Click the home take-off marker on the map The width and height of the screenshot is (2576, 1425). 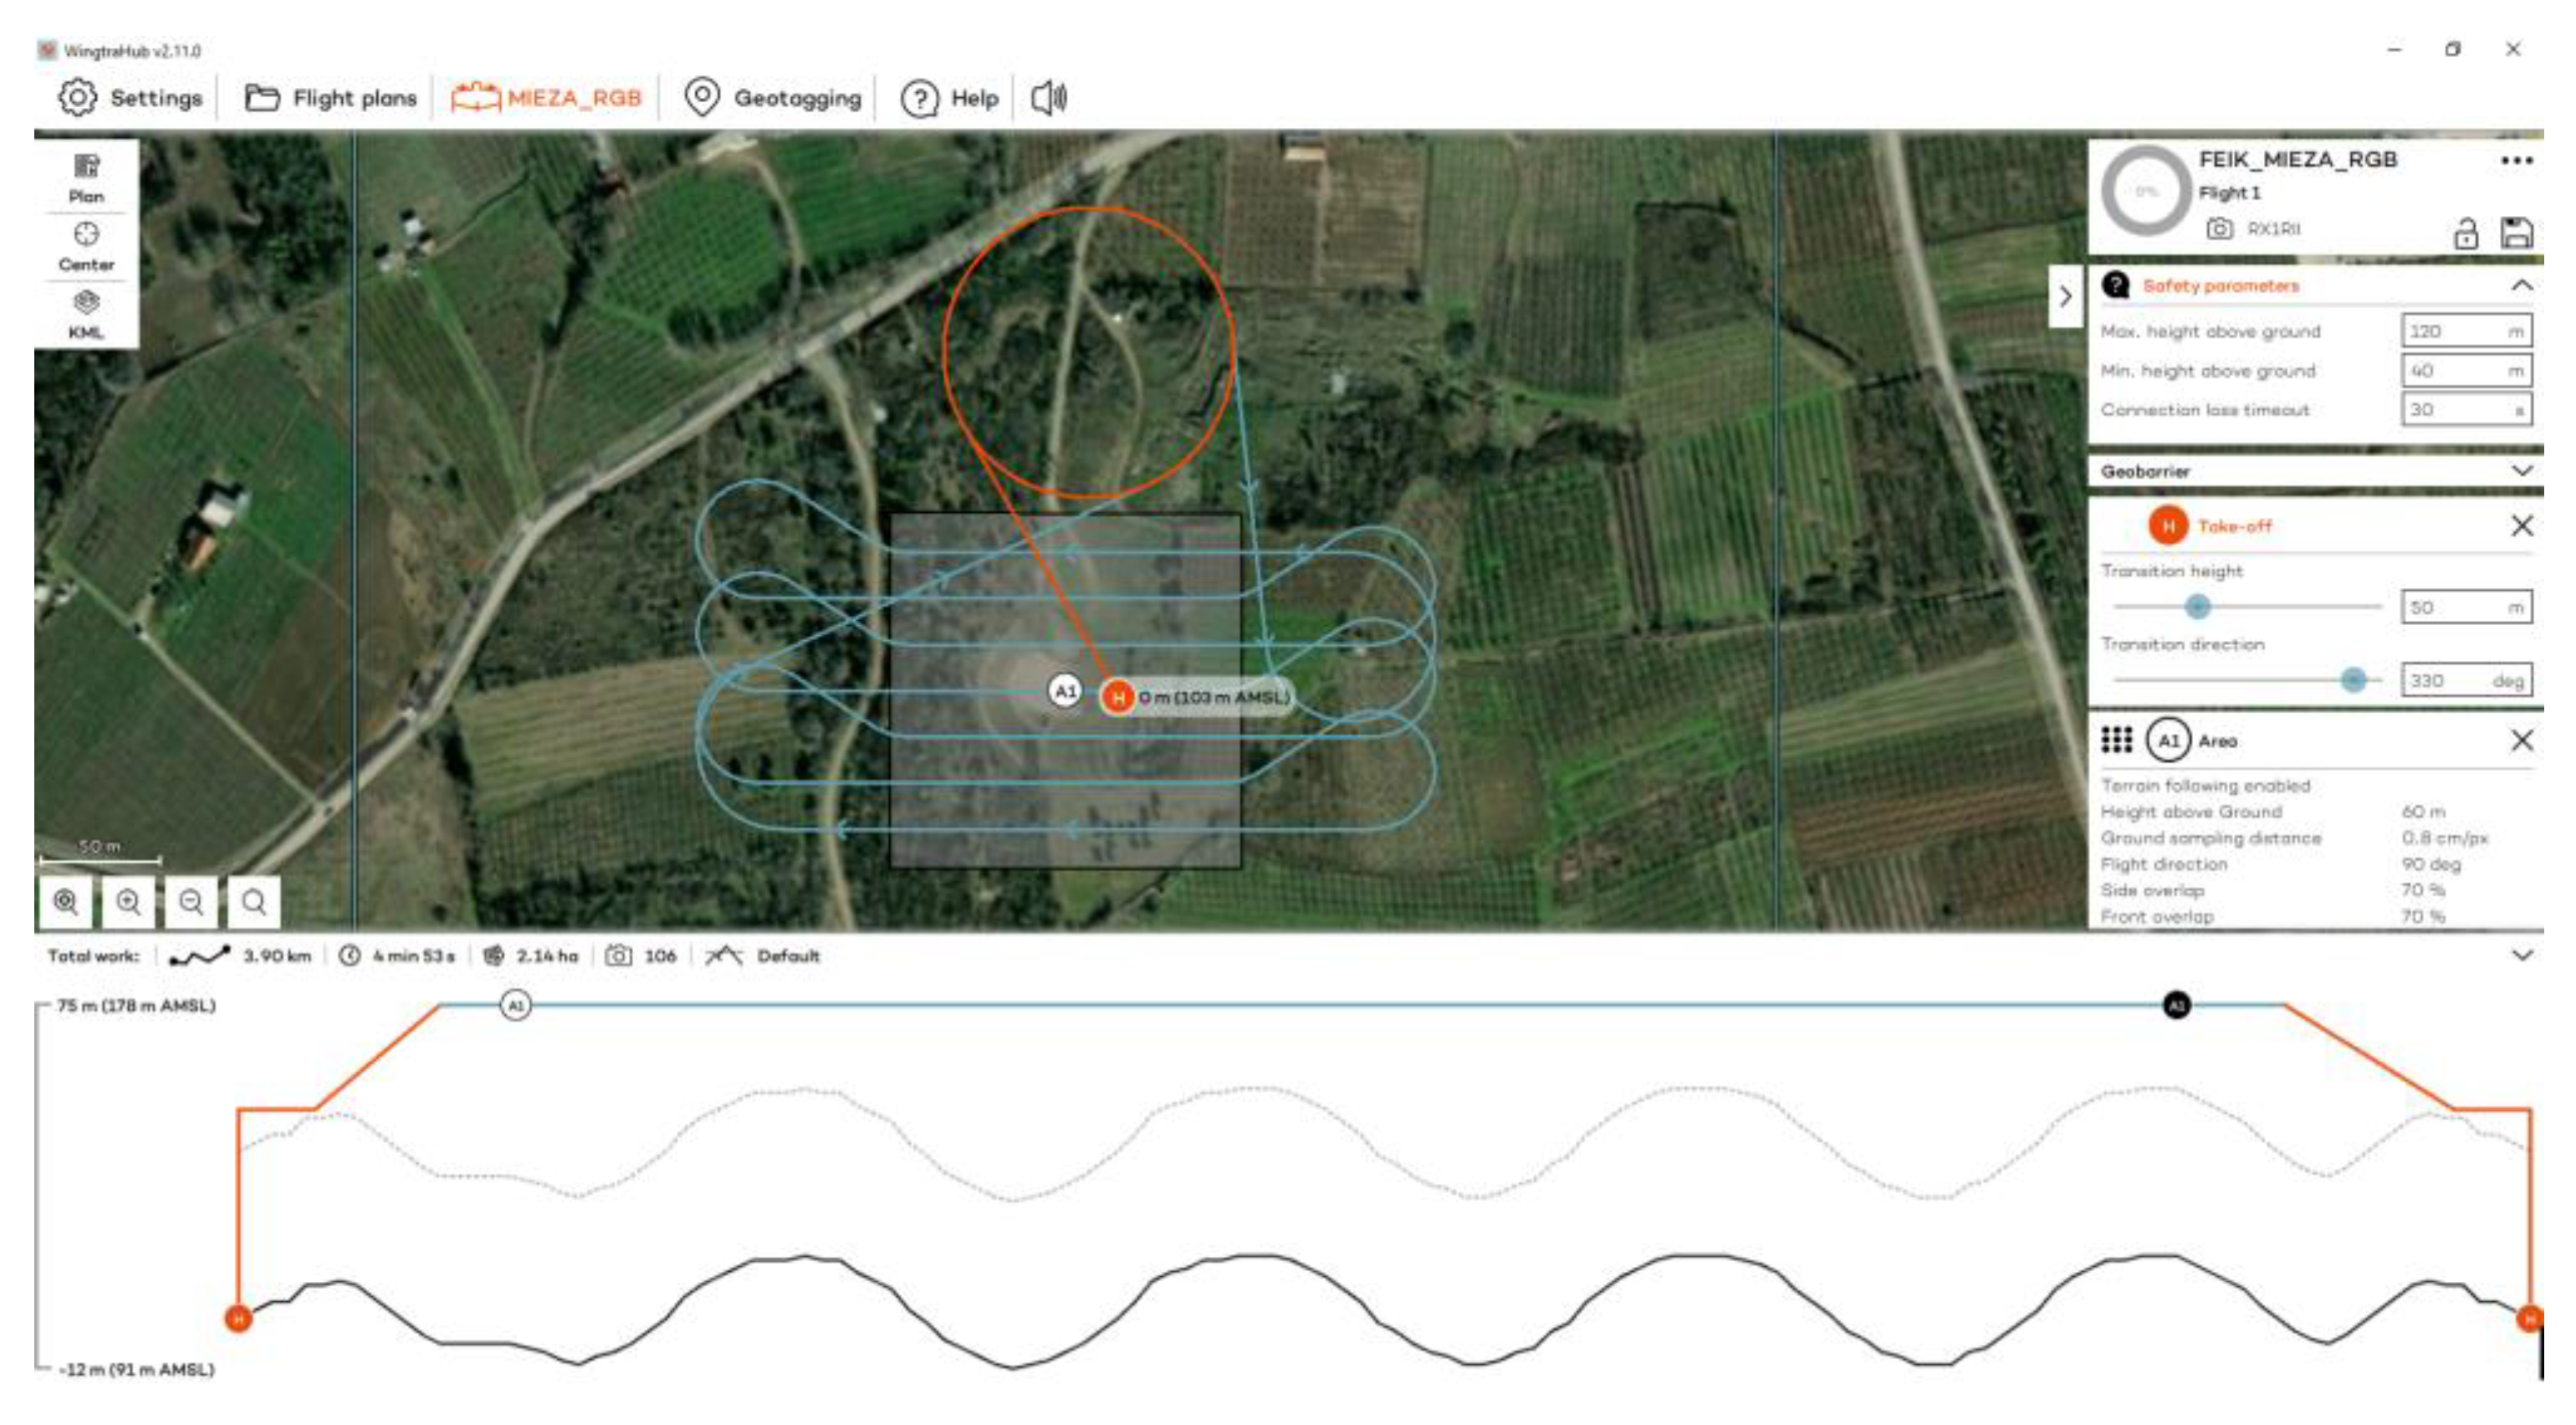click(1117, 696)
